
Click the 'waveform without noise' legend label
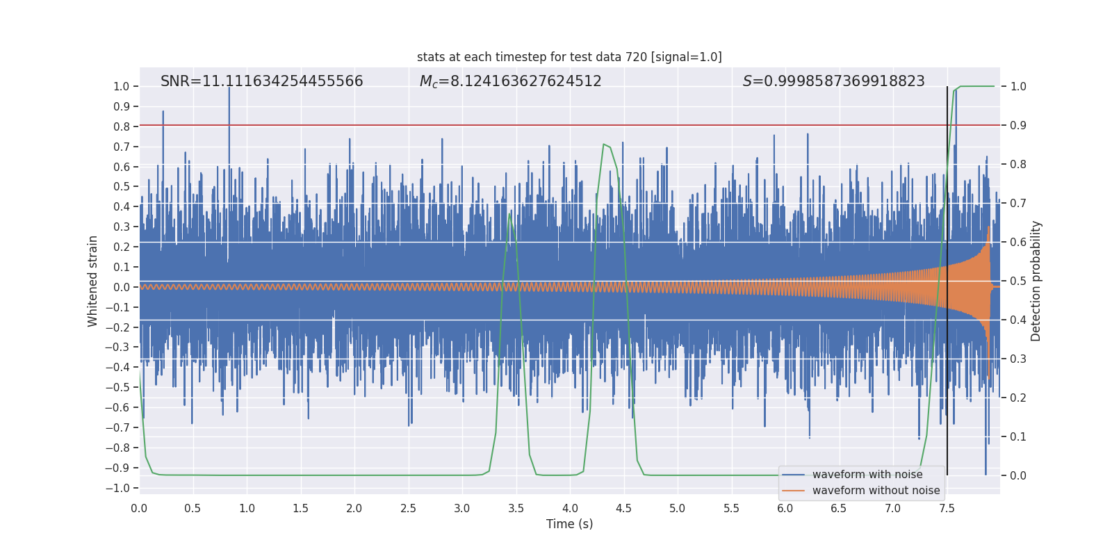point(876,491)
